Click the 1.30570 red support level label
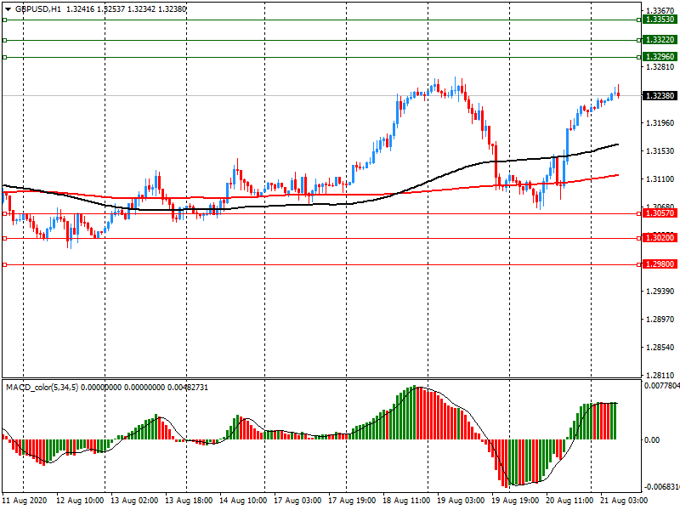The height and width of the screenshot is (510, 680). (660, 213)
